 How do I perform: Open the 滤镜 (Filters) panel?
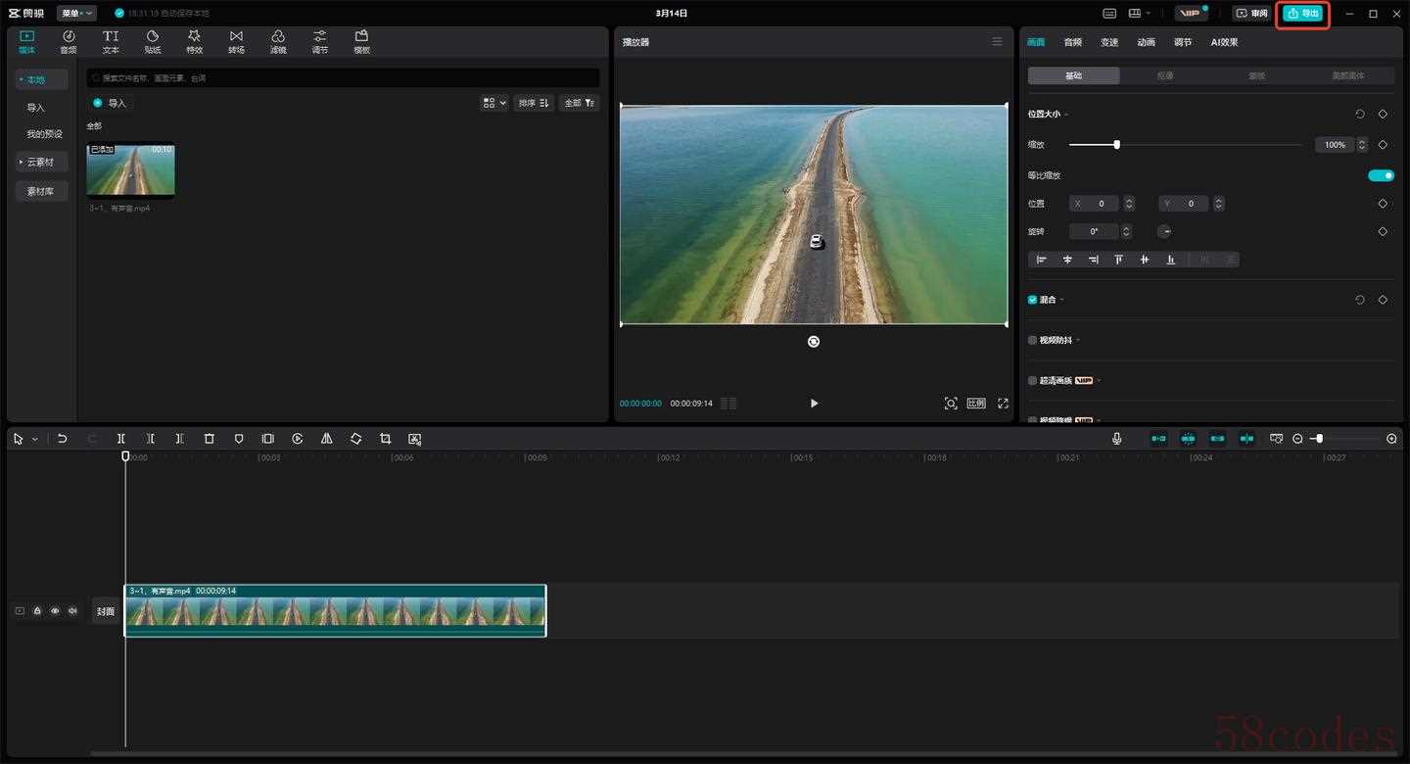pyautogui.click(x=278, y=41)
